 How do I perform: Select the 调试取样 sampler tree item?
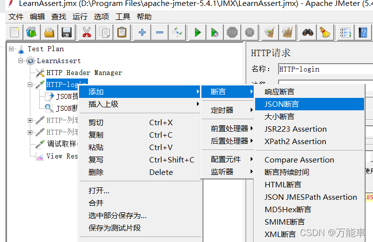pos(57,144)
